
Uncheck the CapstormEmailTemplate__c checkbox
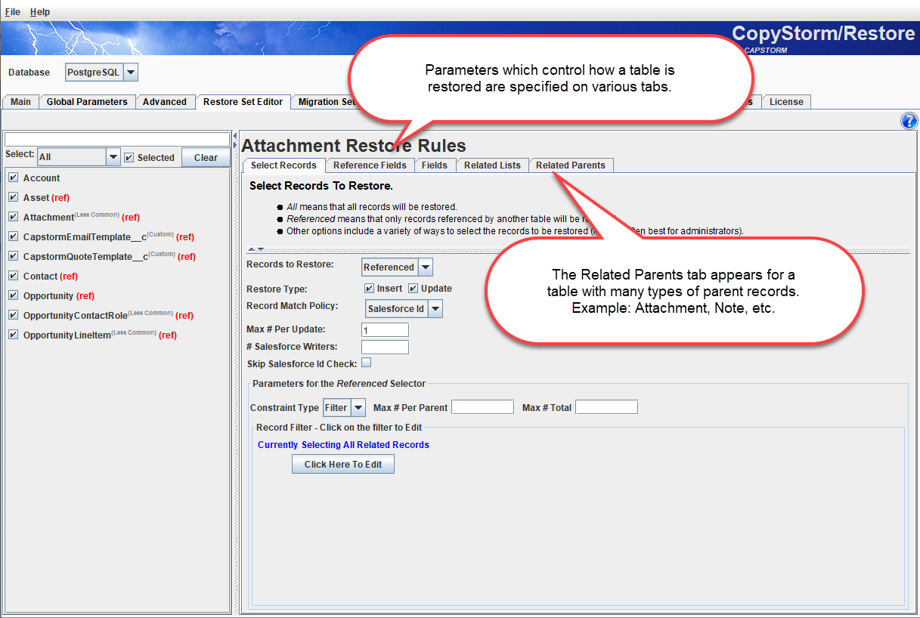click(13, 236)
